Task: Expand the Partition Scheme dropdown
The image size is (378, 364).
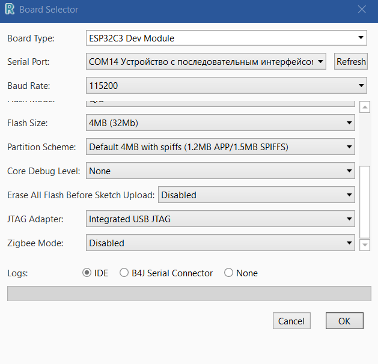Action: (x=221, y=147)
